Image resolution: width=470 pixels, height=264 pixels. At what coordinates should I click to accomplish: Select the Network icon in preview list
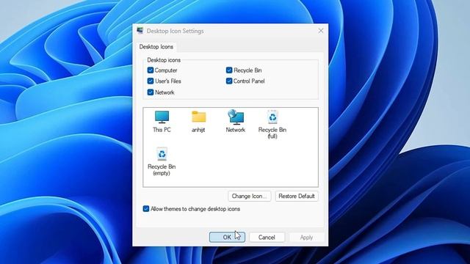(x=236, y=117)
